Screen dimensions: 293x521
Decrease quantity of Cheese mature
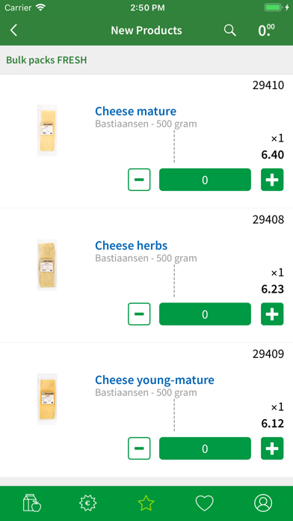[139, 180]
